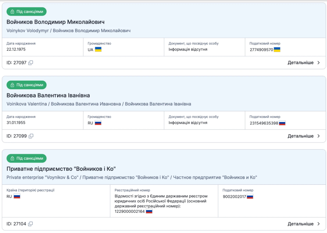Click the sanctions badge on the enterprise card
327x233 pixels.
(27, 158)
